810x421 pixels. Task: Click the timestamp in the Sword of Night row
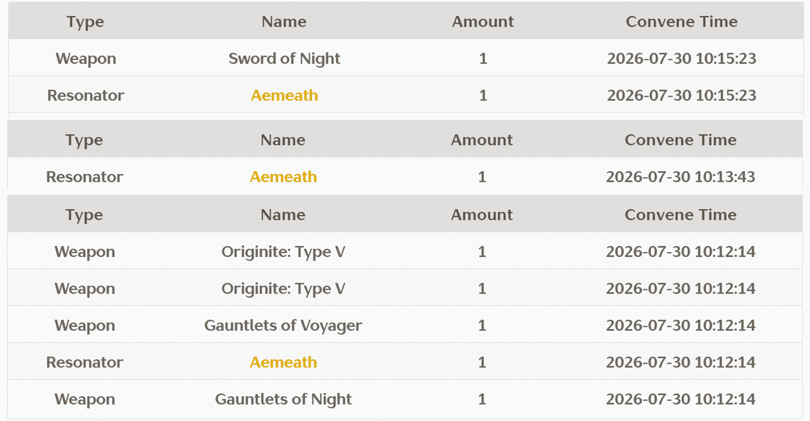(682, 58)
